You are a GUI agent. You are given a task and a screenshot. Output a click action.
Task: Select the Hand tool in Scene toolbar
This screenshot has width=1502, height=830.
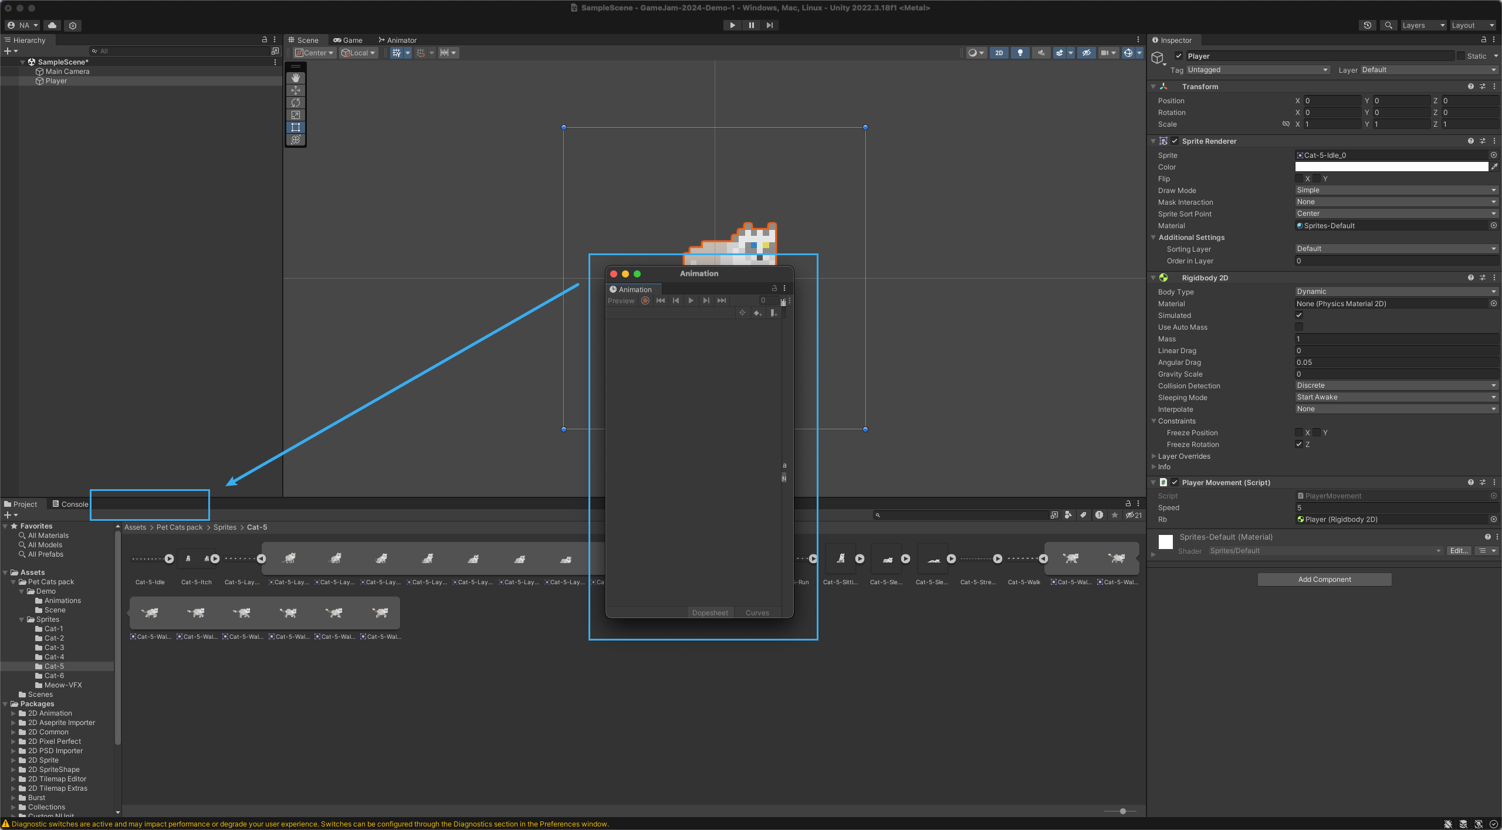coord(296,78)
